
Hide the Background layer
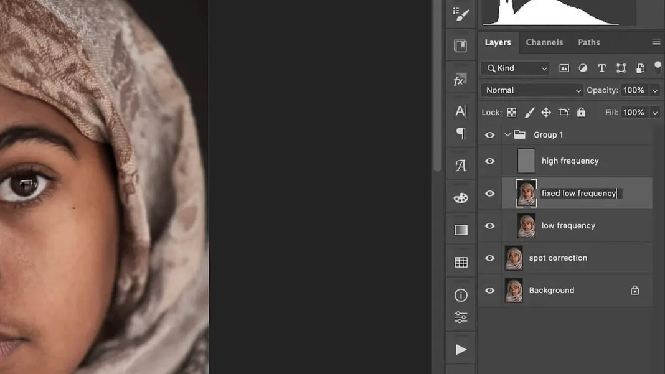(x=490, y=291)
